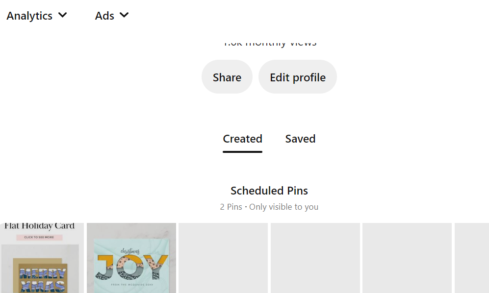
Task: Open the Christmas JOY card pin
Action: click(x=131, y=258)
